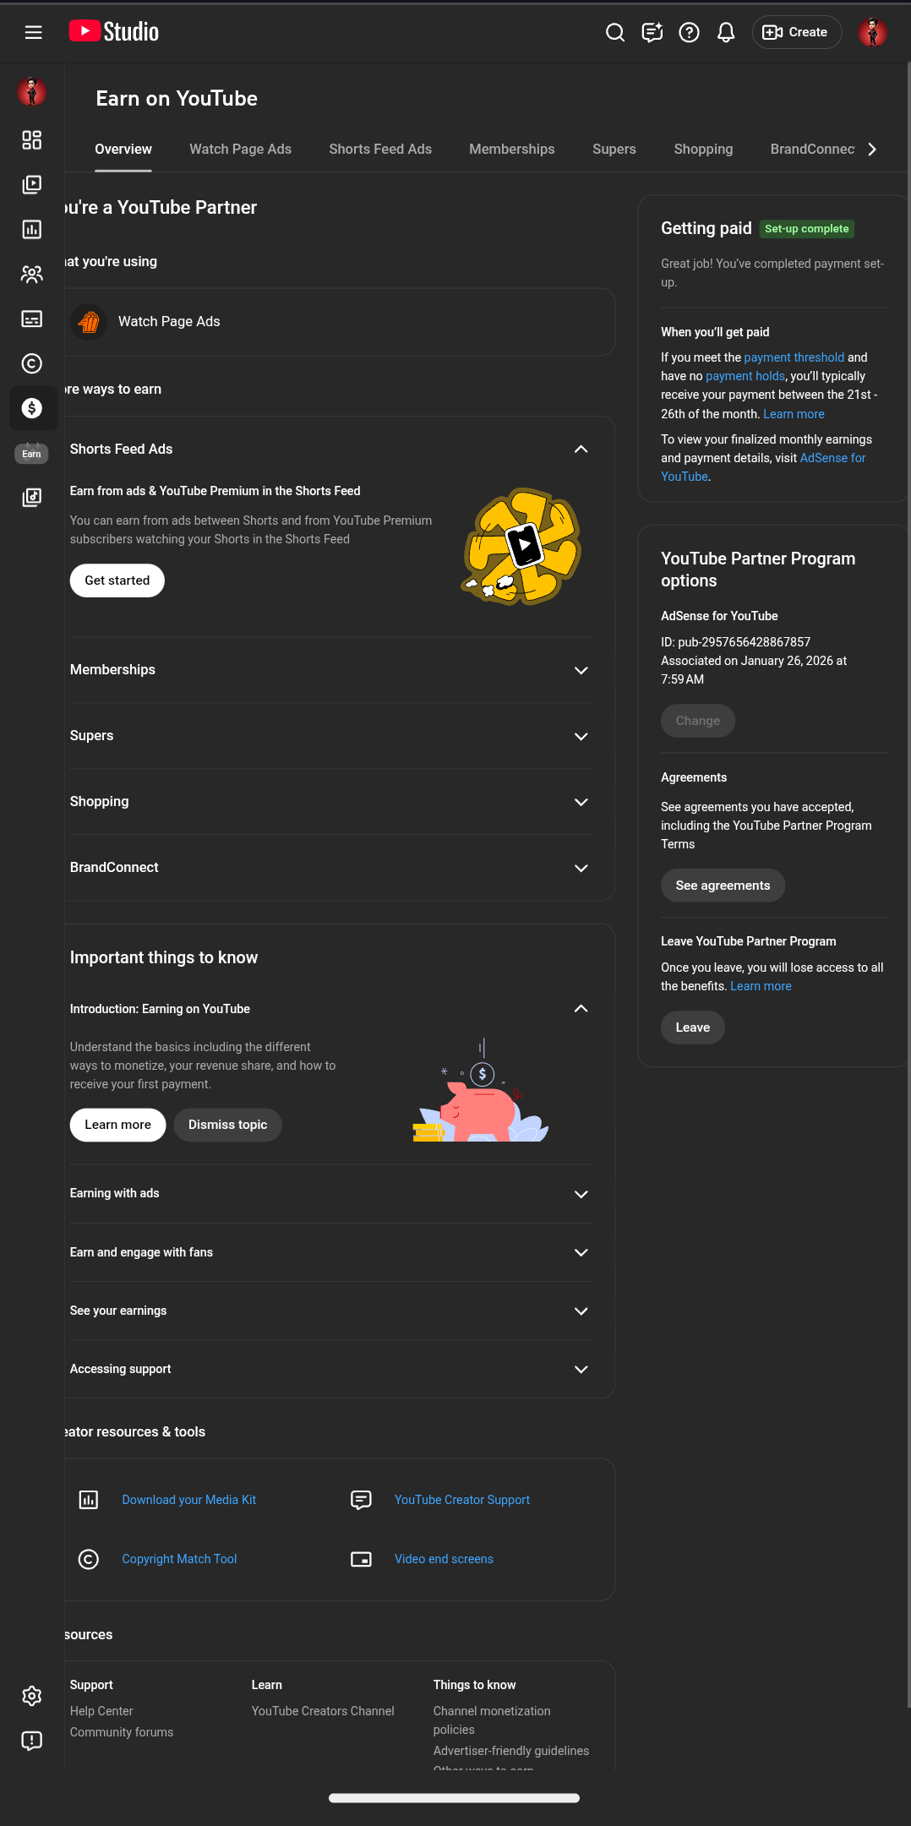Click the search magnifier icon
Image resolution: width=911 pixels, height=1826 pixels.
[615, 32]
